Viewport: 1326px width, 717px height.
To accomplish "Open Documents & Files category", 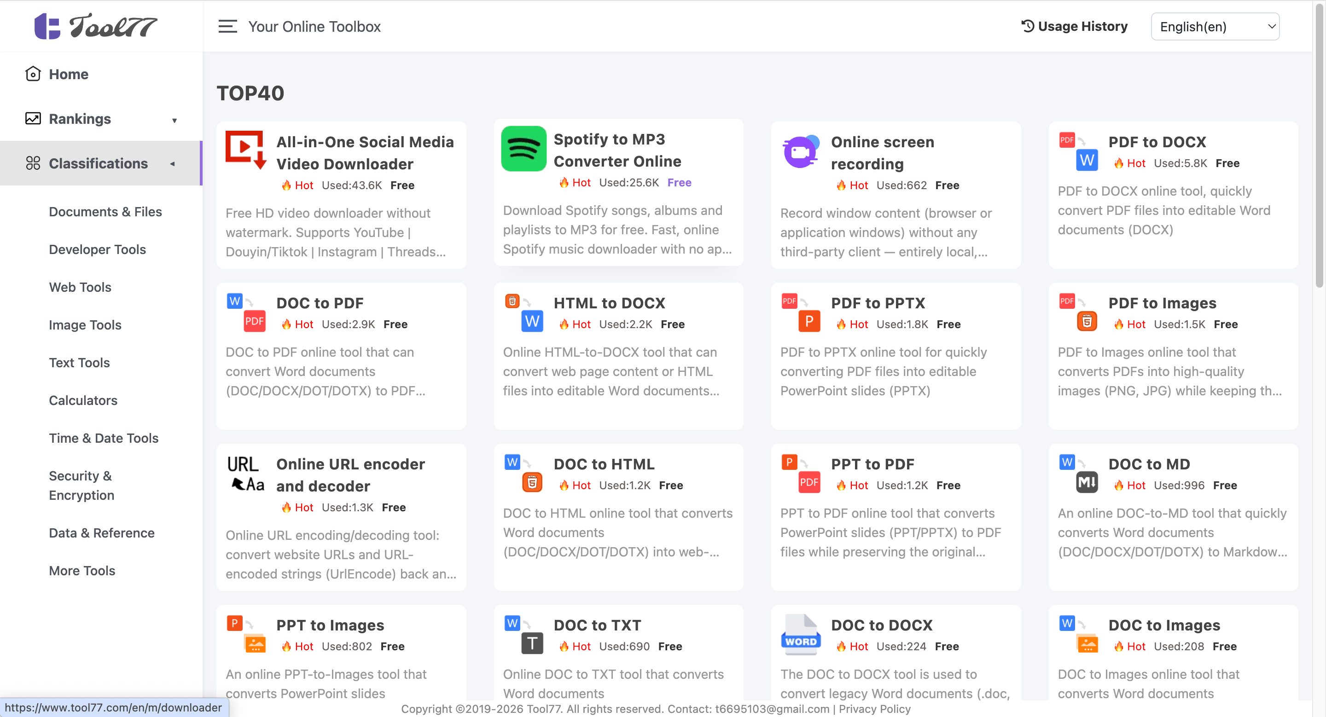I will click(x=105, y=212).
